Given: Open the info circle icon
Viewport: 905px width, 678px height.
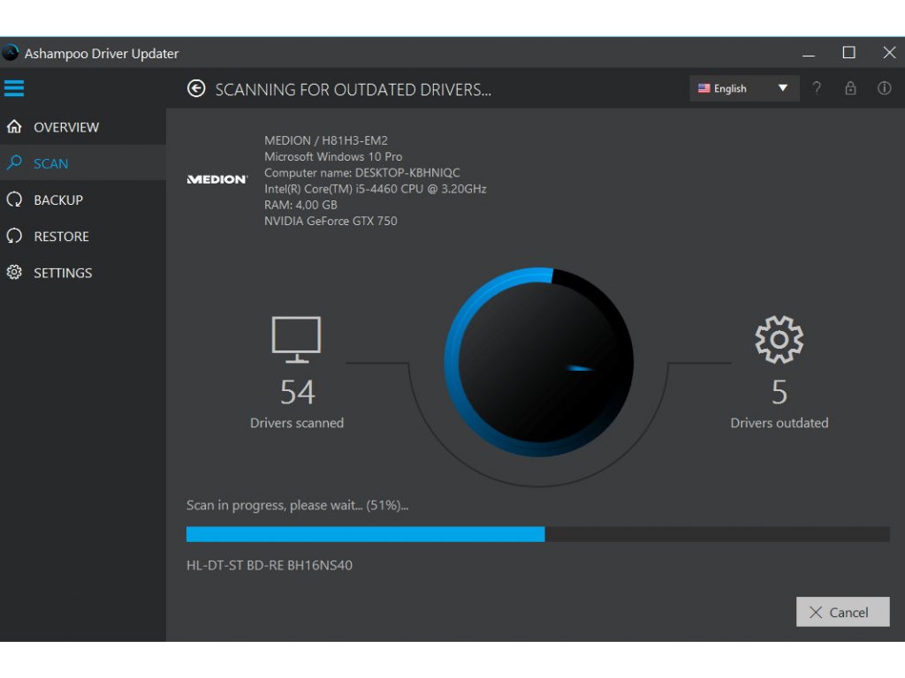Looking at the screenshot, I should 884,88.
